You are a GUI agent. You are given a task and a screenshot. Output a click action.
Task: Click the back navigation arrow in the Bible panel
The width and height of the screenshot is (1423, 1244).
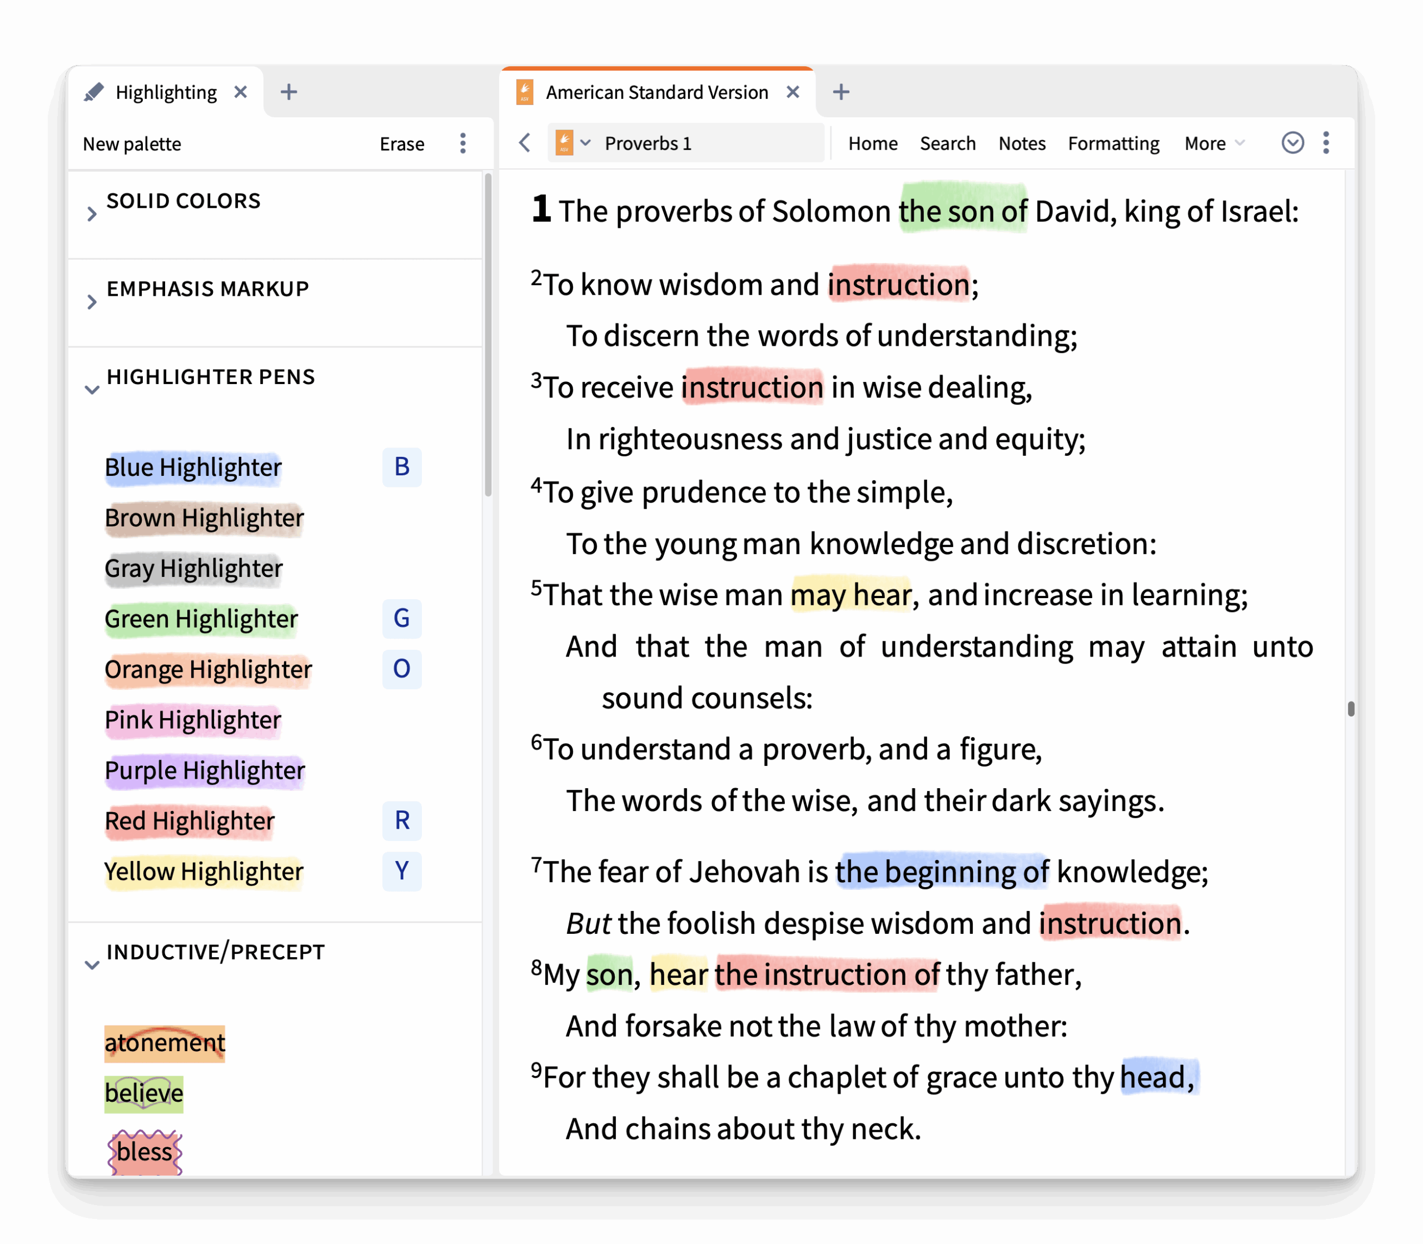tap(524, 143)
